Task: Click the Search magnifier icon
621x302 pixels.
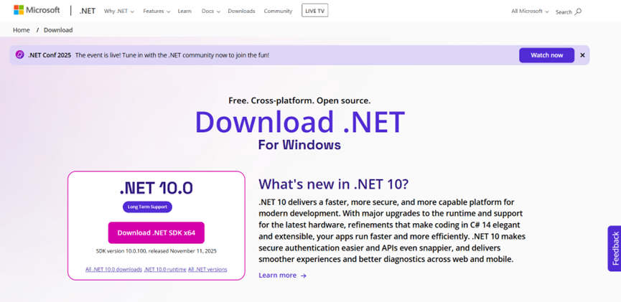Action: click(578, 11)
